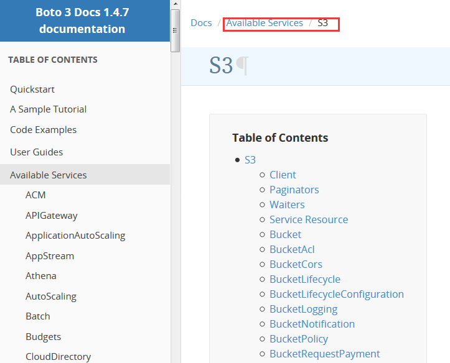Click the S3 heading permalink symbol

point(242,66)
